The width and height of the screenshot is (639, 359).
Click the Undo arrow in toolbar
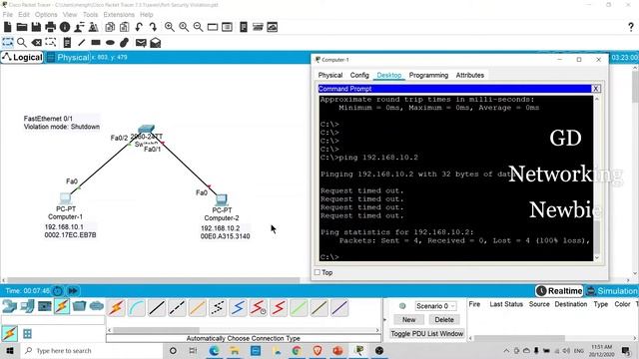click(x=139, y=27)
